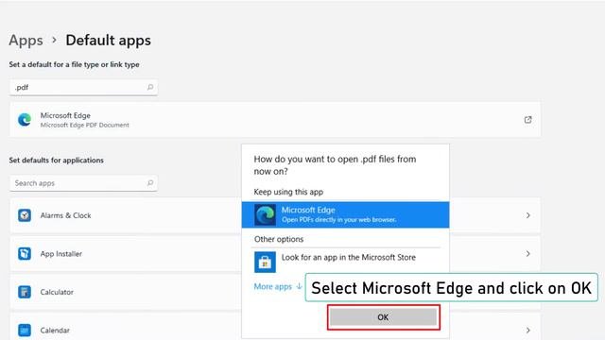The width and height of the screenshot is (605, 340).
Task: Click the Calculator label
Action: coord(57,292)
